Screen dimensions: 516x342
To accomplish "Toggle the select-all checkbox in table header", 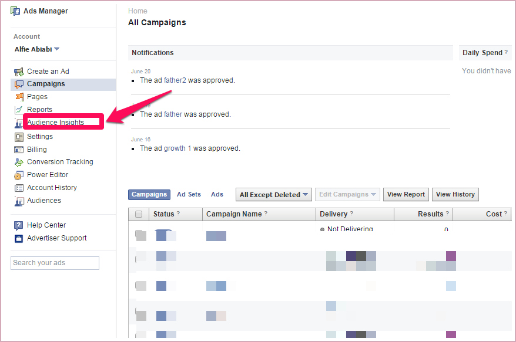I will click(x=139, y=214).
